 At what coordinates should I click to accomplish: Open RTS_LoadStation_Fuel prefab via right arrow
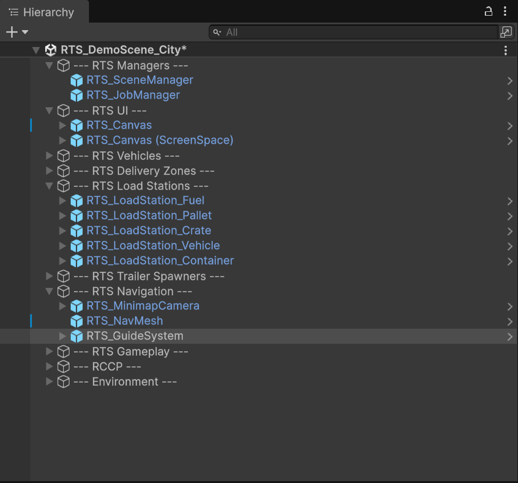(x=510, y=201)
